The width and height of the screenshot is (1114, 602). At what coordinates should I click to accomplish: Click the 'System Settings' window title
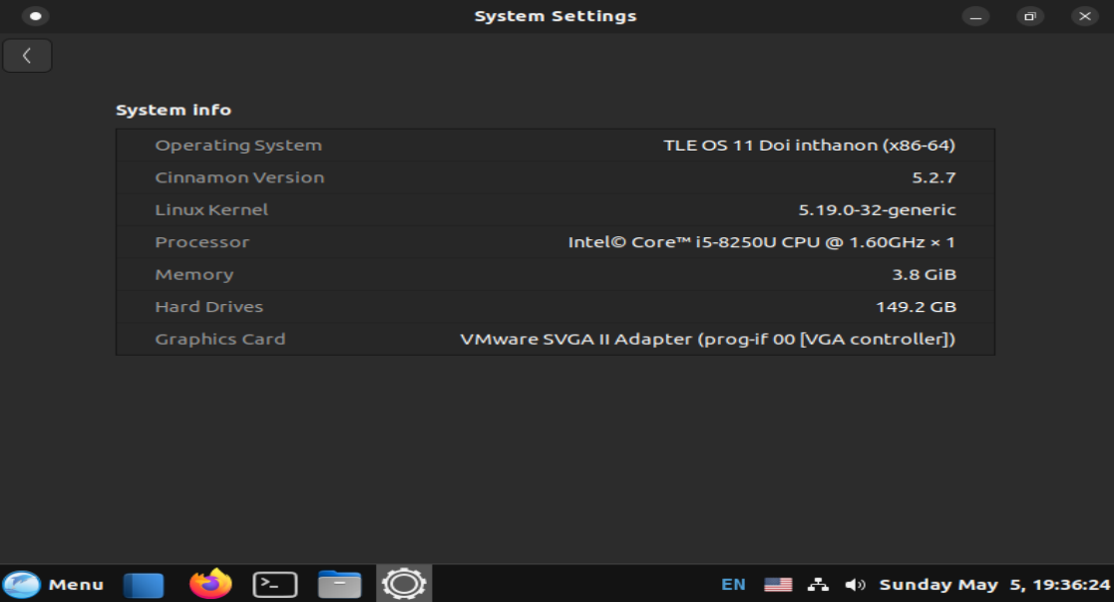pyautogui.click(x=556, y=16)
